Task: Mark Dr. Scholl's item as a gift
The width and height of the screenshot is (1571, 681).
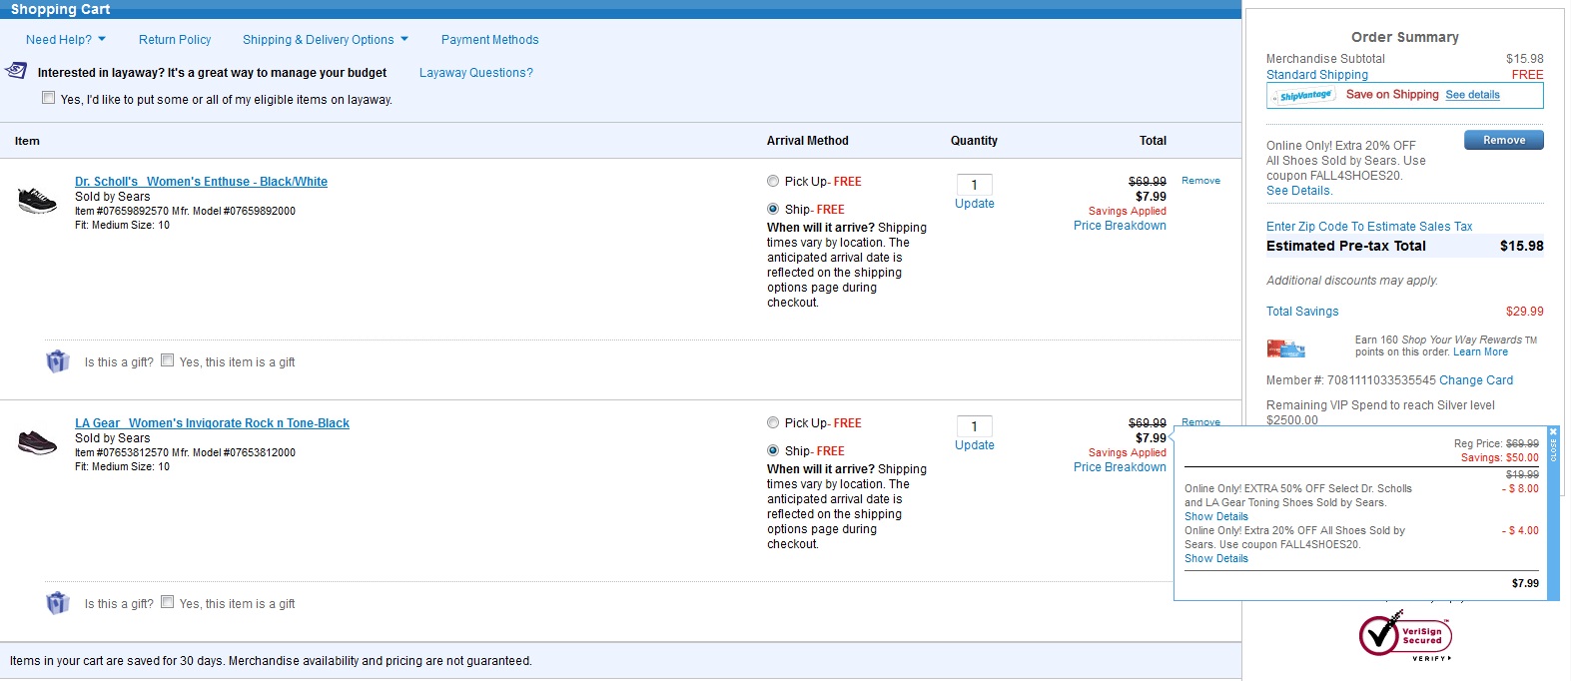Action: (168, 360)
